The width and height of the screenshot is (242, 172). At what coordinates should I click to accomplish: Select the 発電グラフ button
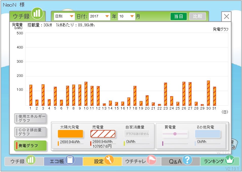[x=30, y=145]
